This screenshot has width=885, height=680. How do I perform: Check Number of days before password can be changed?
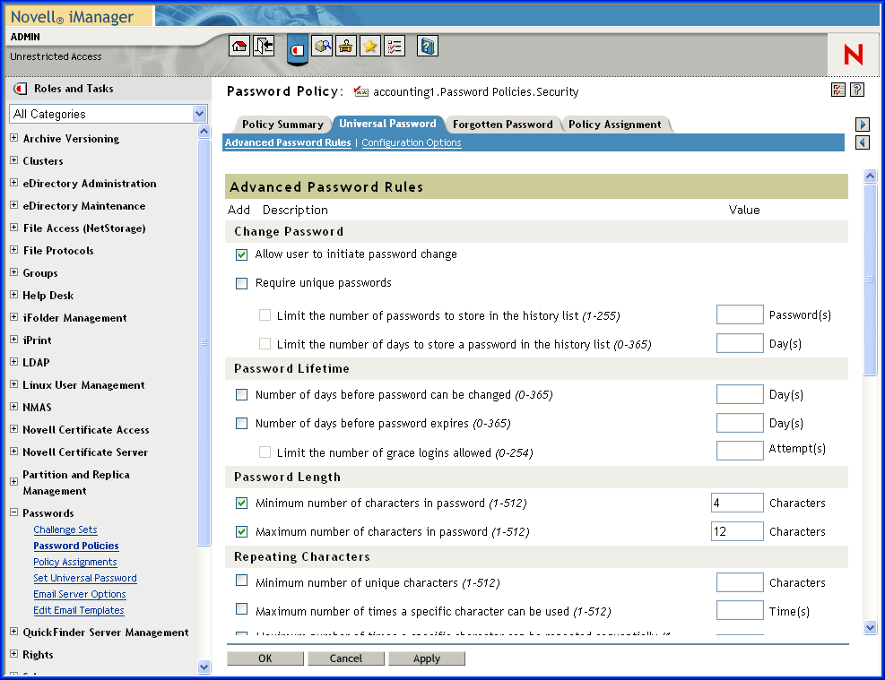[x=241, y=395]
